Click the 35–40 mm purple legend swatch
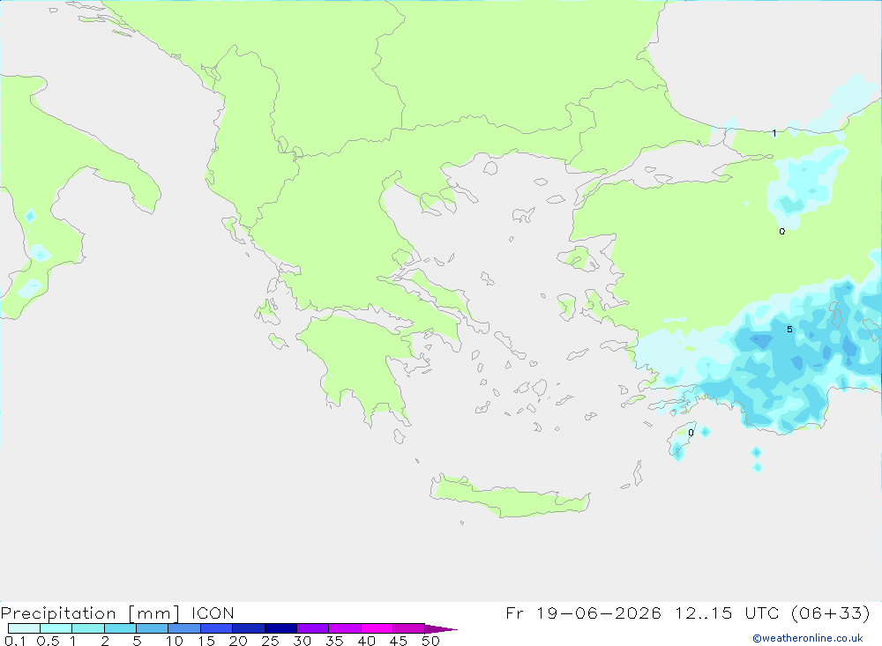 tap(345, 628)
